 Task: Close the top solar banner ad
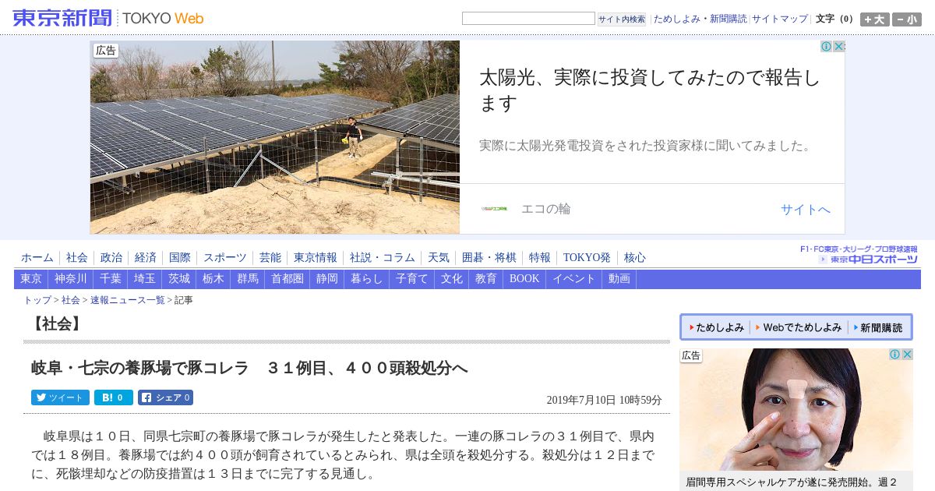[x=839, y=47]
